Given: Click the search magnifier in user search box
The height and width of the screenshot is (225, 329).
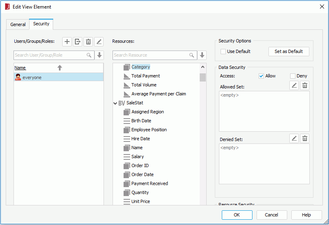Looking at the screenshot, I should (89, 55).
